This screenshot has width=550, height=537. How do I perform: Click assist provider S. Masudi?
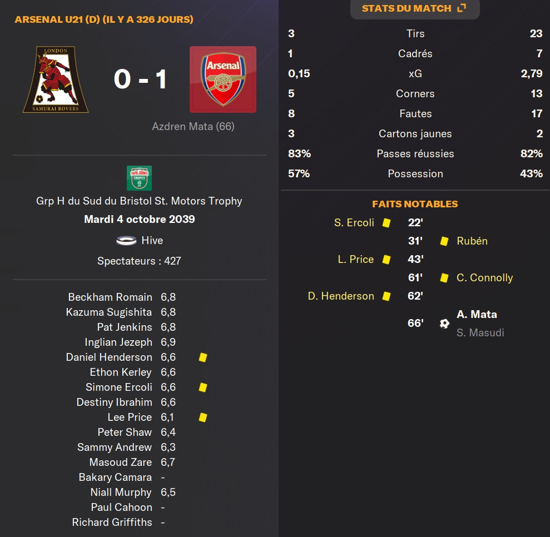[480, 333]
